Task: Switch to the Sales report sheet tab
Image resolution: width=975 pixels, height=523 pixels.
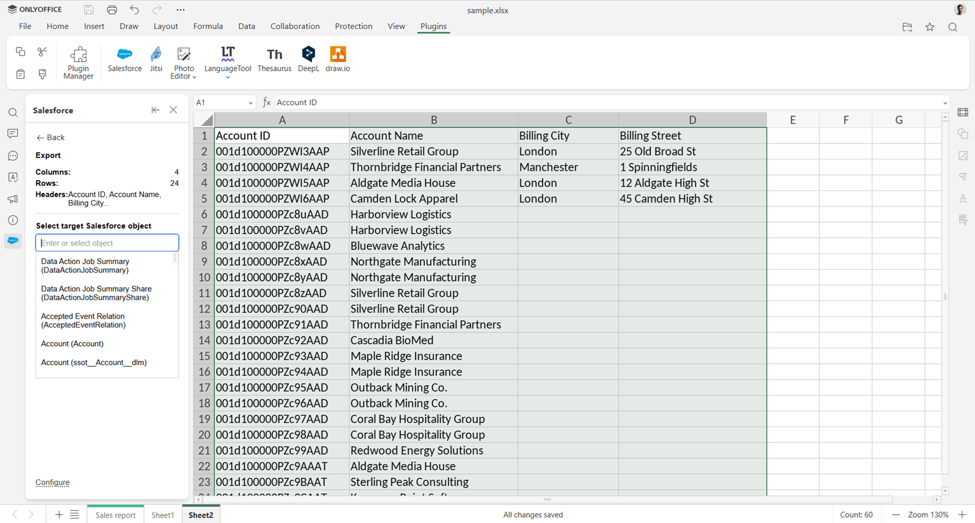Action: 115,515
